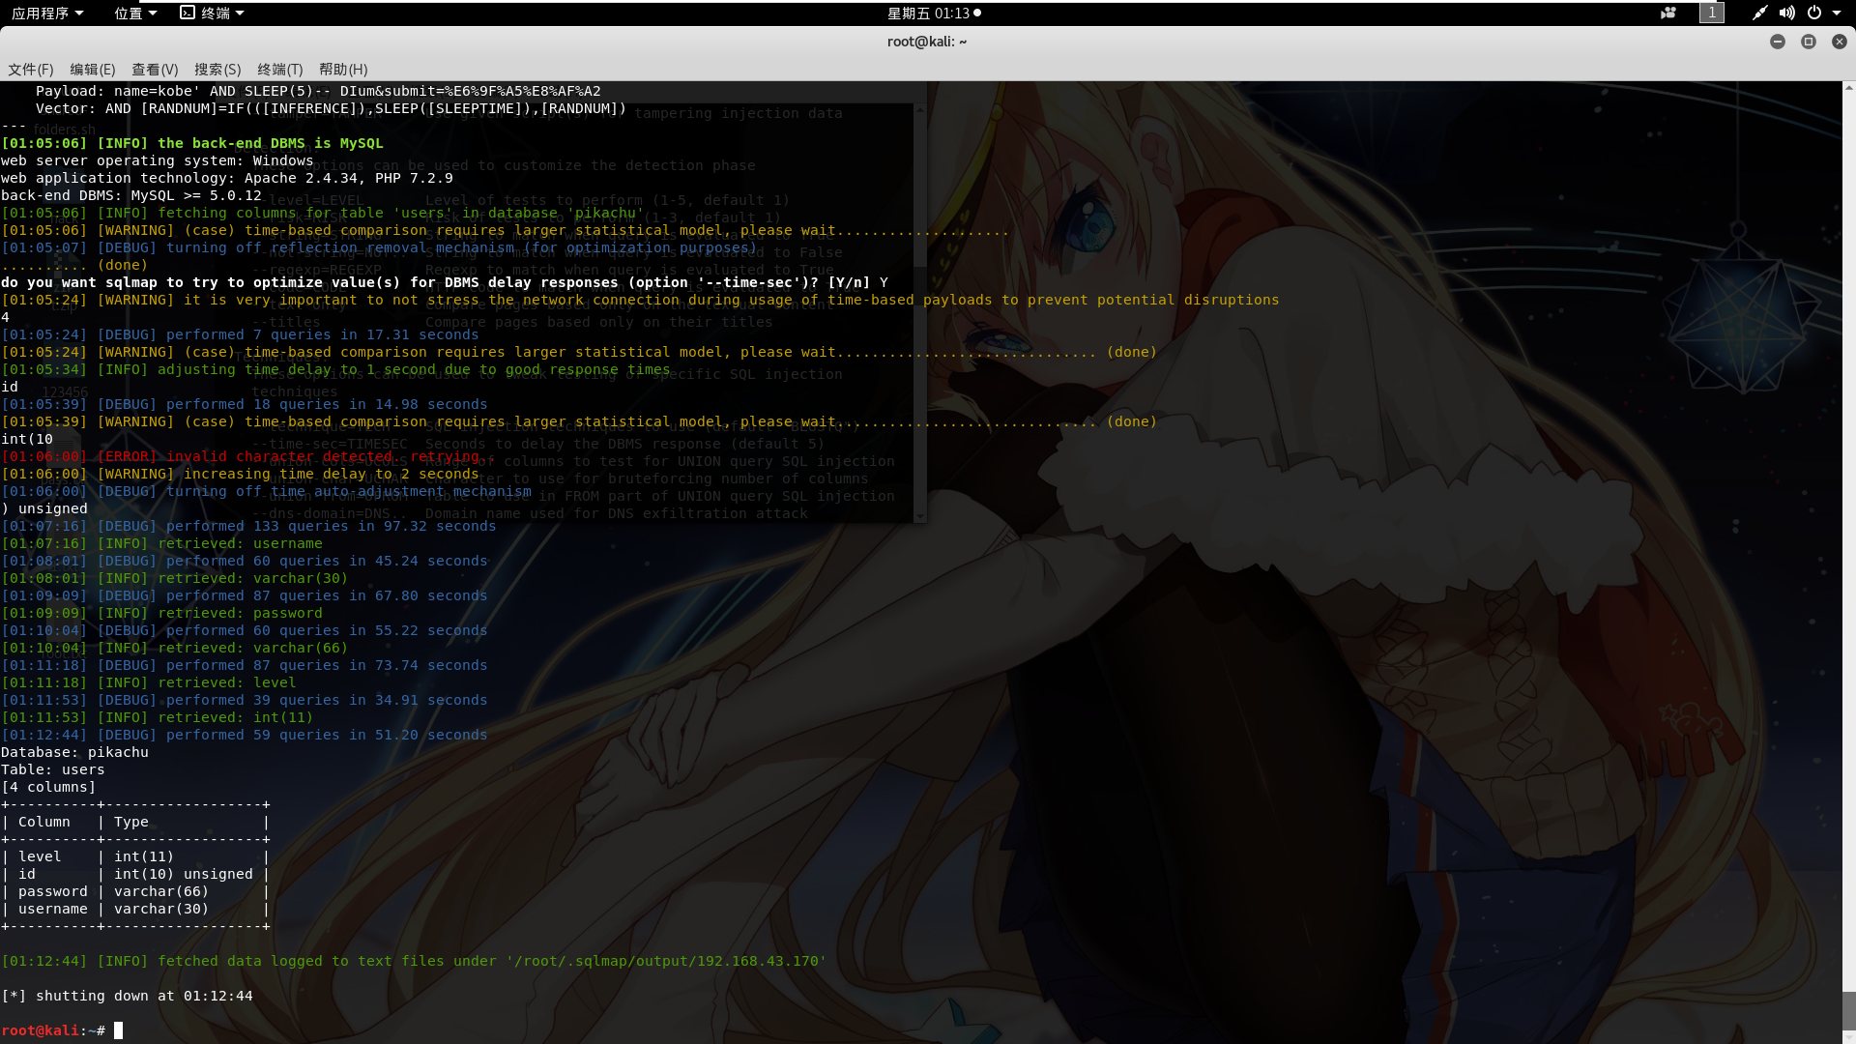
Task: Open the 终端 app menu in top bar
Action: (213, 13)
